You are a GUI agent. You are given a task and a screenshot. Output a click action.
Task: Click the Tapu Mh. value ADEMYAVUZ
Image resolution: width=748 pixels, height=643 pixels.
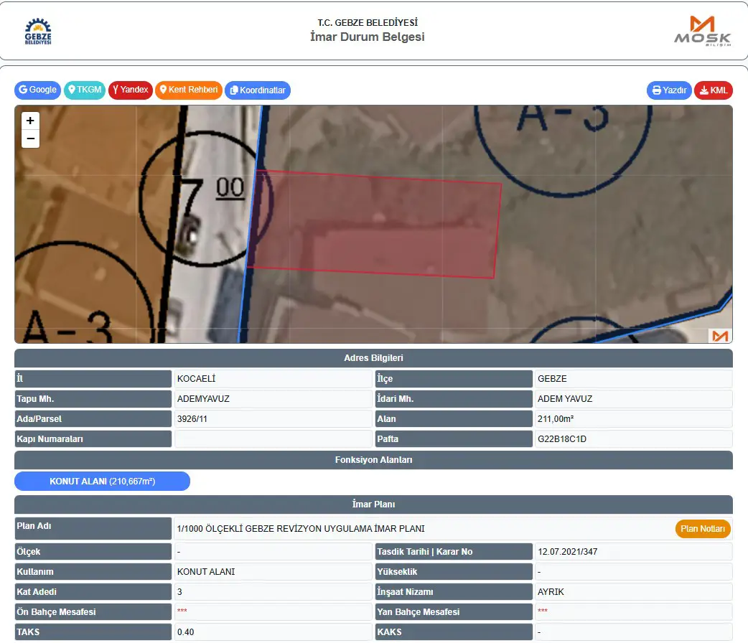click(x=203, y=399)
